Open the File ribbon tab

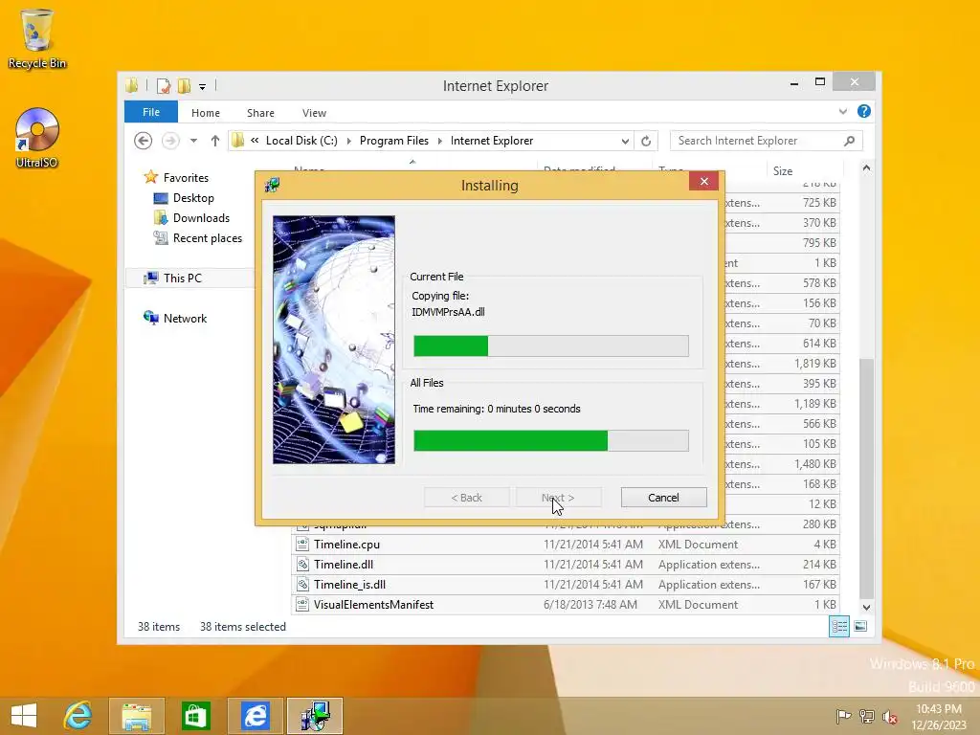pyautogui.click(x=150, y=112)
